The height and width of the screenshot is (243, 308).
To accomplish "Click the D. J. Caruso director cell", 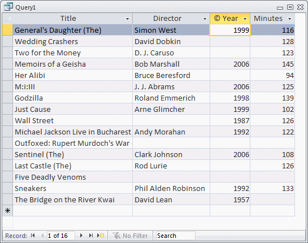I will pos(171,53).
